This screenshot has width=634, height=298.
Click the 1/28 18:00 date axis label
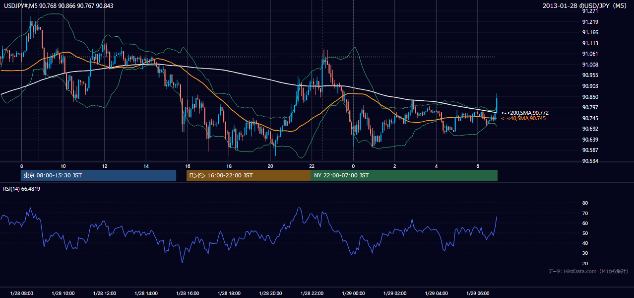click(229, 293)
